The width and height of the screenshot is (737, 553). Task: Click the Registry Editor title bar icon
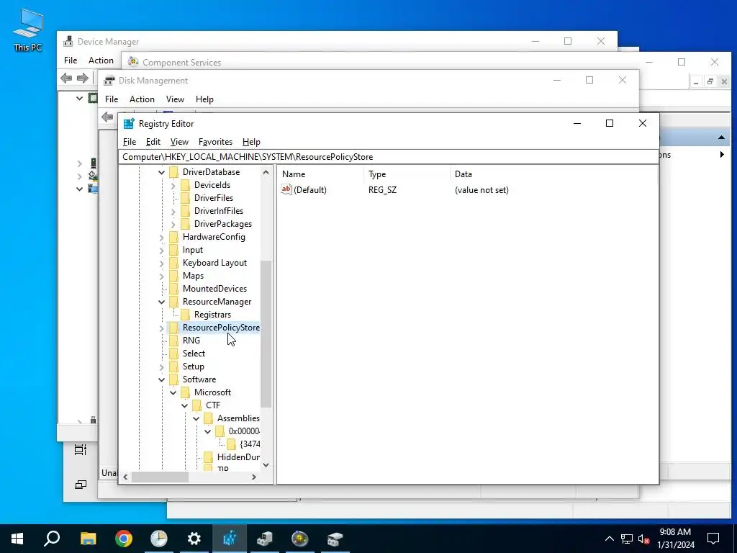point(129,124)
